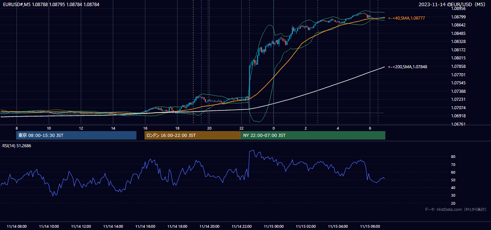Screen dimensions: 491x230
Task: Click hour 12 on the price chart's hour axis
Action: point(81,128)
